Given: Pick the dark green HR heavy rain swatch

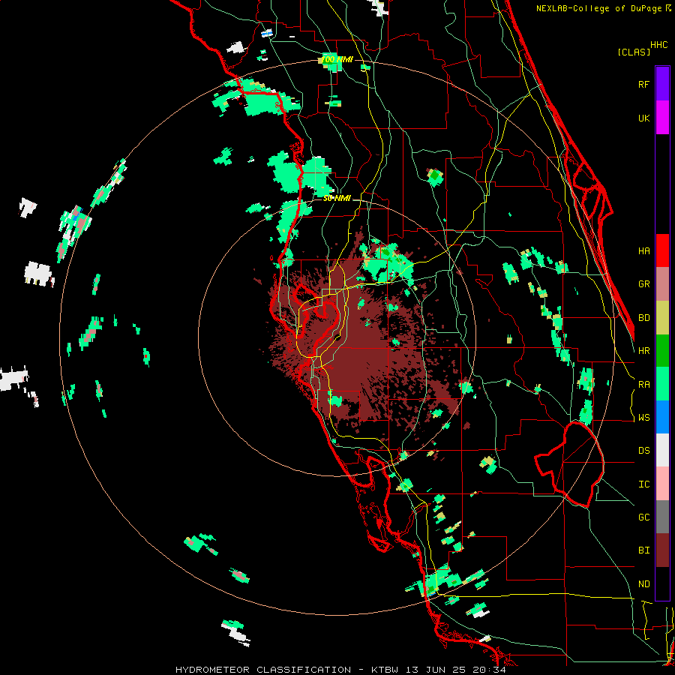Looking at the screenshot, I should 662,351.
